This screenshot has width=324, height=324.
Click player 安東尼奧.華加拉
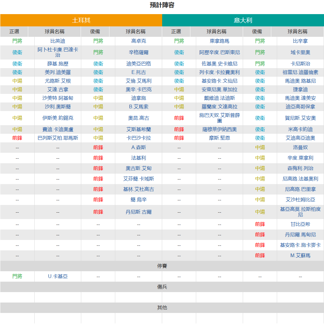219,90
